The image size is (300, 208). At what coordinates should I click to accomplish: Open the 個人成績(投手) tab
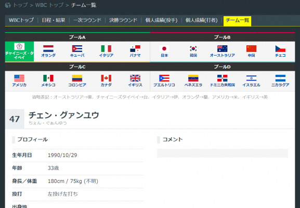(x=161, y=20)
